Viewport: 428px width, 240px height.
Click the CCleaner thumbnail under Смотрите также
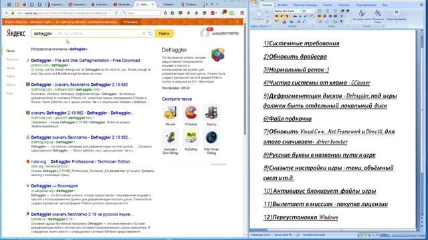pyautogui.click(x=191, y=113)
